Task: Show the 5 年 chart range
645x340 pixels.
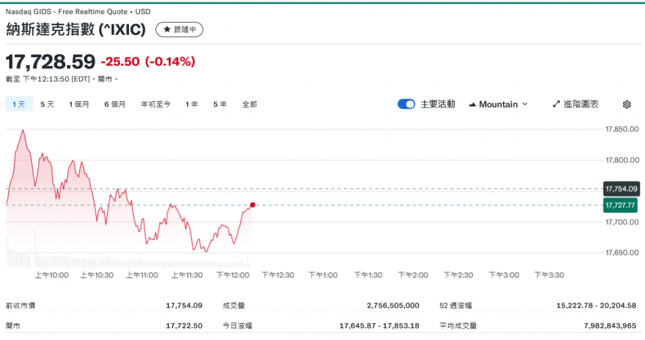Action: [220, 104]
